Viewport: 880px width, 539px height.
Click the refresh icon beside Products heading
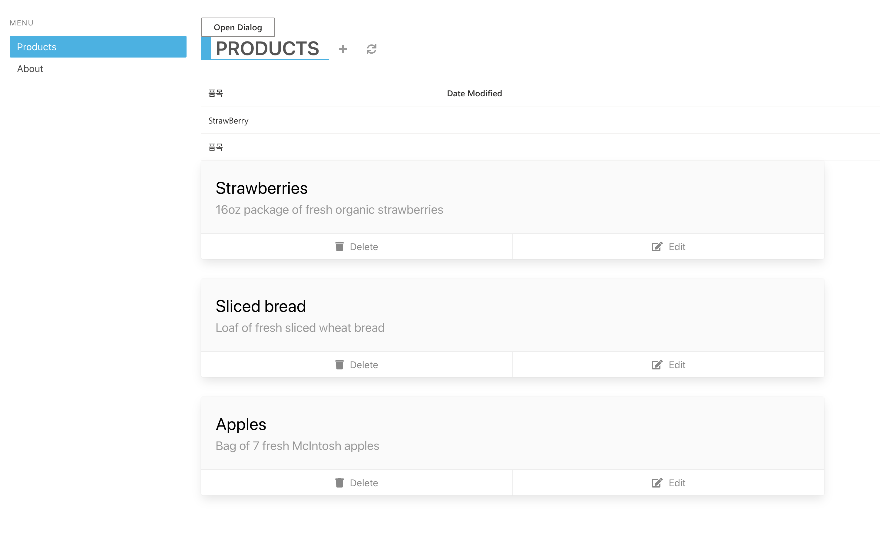click(x=372, y=49)
